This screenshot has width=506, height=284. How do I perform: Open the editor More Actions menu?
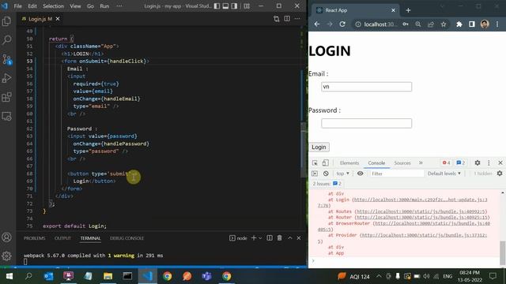pyautogui.click(x=297, y=19)
